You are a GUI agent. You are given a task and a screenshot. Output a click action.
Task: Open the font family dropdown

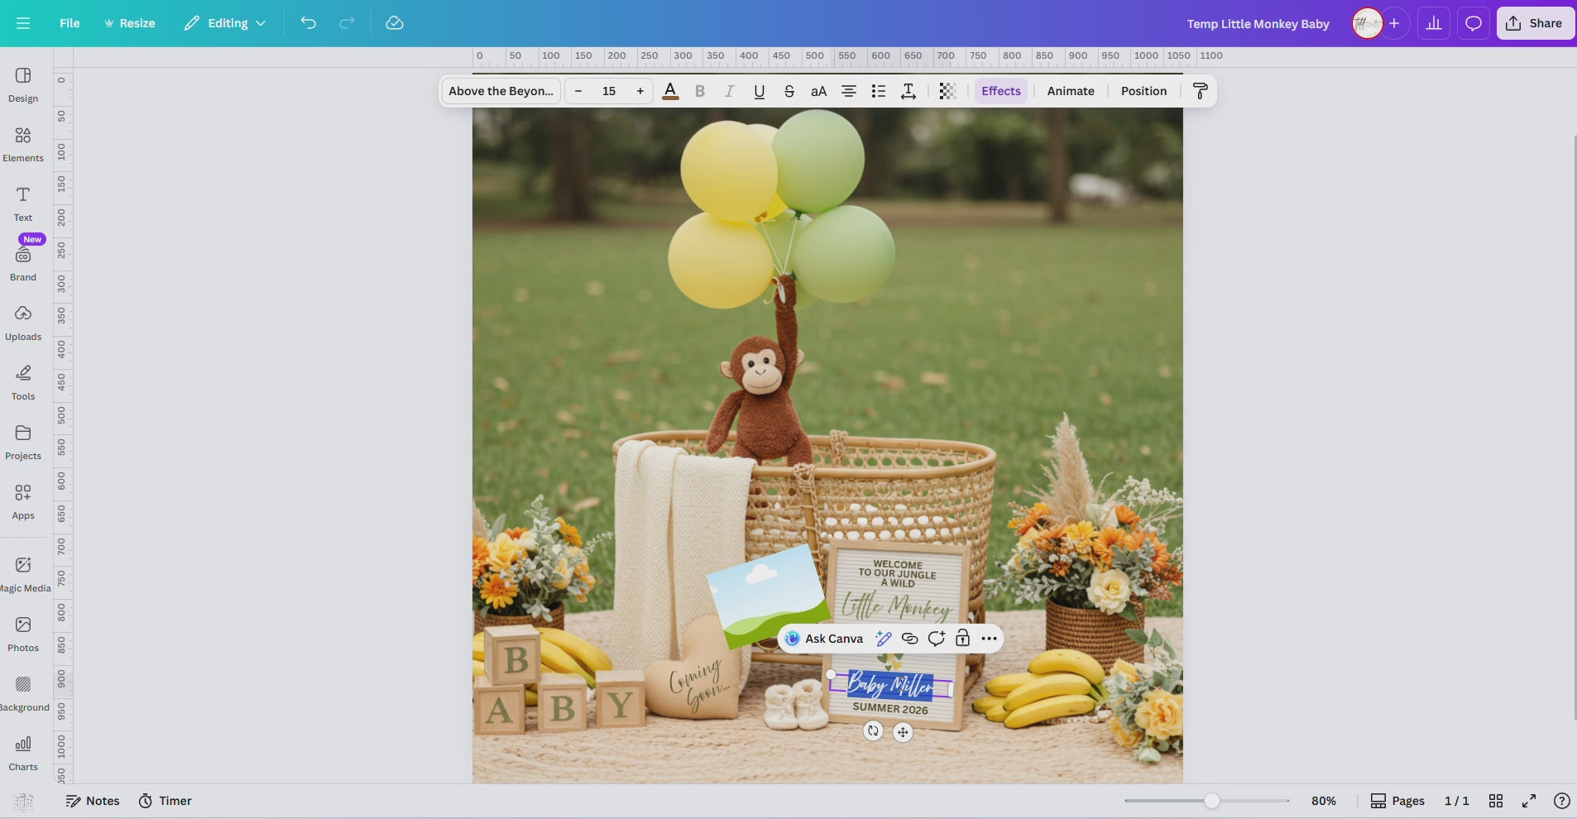[500, 91]
